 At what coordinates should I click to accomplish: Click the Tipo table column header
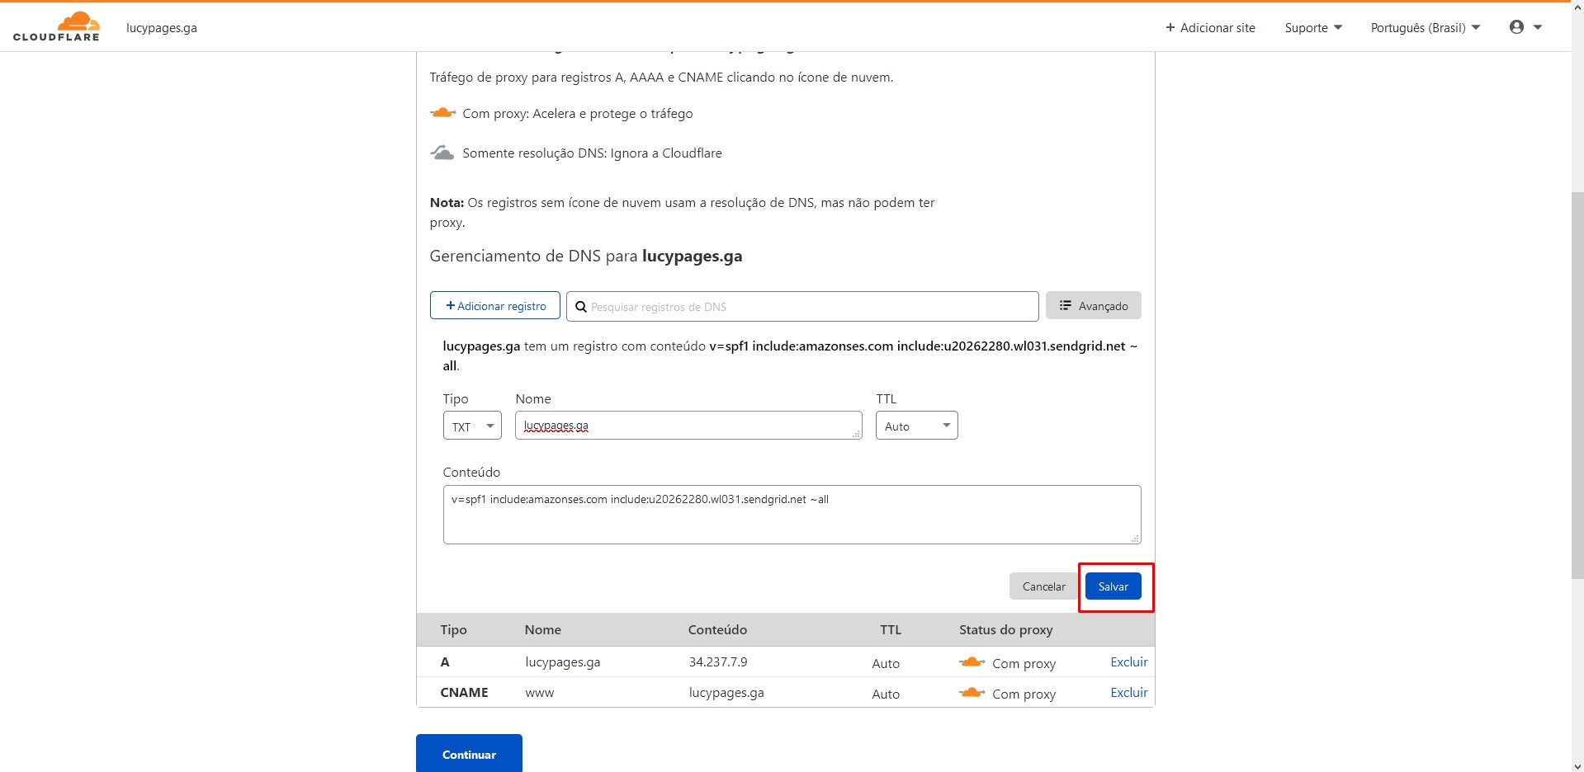pos(453,629)
